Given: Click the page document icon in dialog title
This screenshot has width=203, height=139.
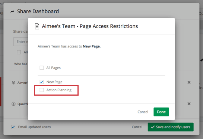Looking at the screenshot, I should pos(37,26).
